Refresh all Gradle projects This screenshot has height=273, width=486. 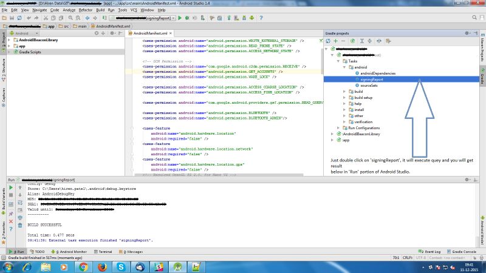tap(328, 41)
